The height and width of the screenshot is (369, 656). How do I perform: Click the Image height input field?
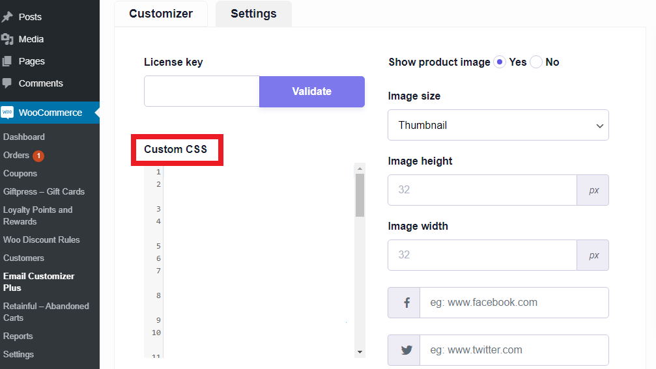[482, 190]
